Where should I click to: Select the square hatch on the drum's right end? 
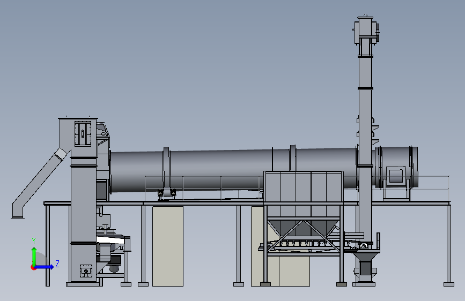(396, 176)
